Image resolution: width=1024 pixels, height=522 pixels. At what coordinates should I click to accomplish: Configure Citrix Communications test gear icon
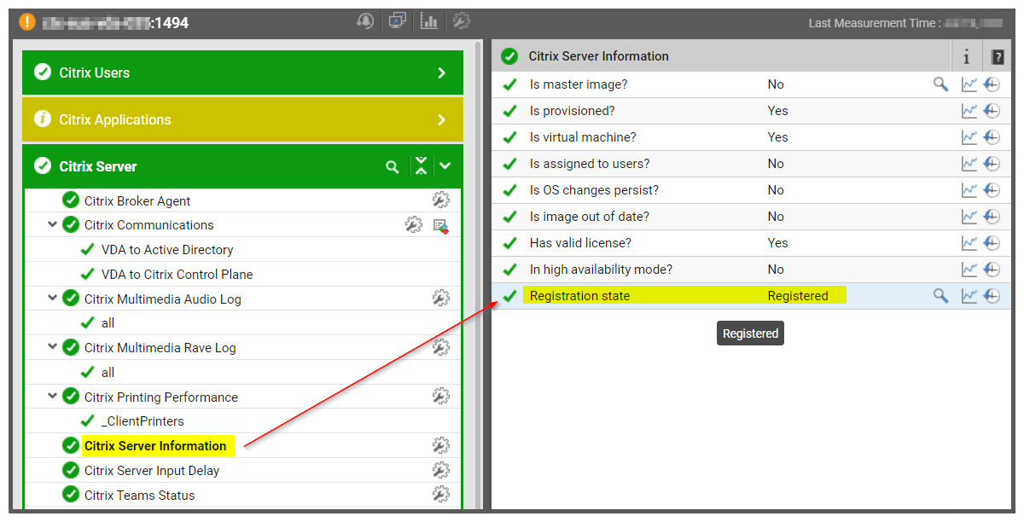coord(413,225)
